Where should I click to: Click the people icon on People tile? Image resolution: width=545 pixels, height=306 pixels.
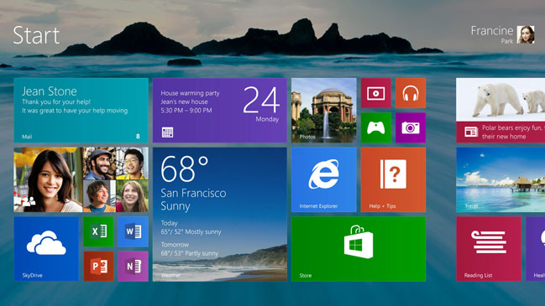pos(29,201)
